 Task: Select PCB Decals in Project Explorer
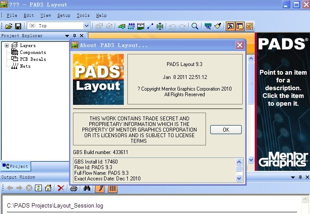click(33, 59)
